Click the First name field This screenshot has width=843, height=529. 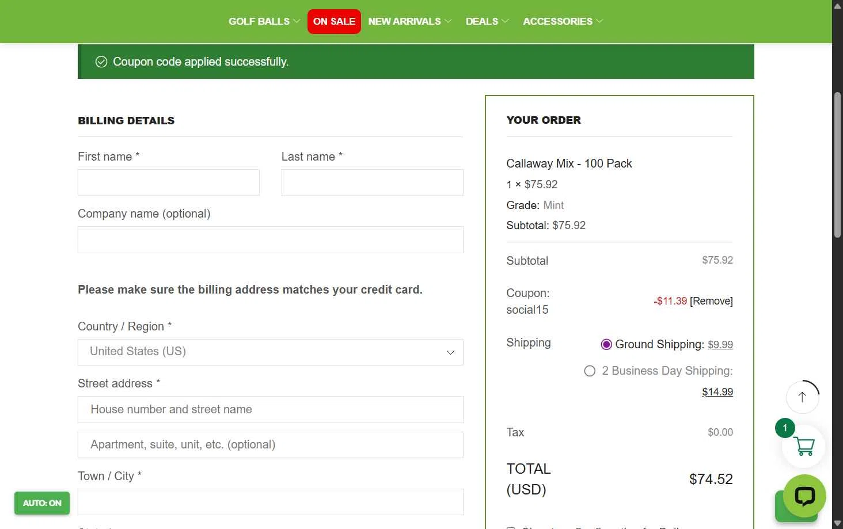tap(169, 182)
